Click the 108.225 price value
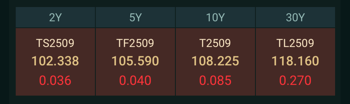This screenshot has width=350, height=104. (x=215, y=61)
